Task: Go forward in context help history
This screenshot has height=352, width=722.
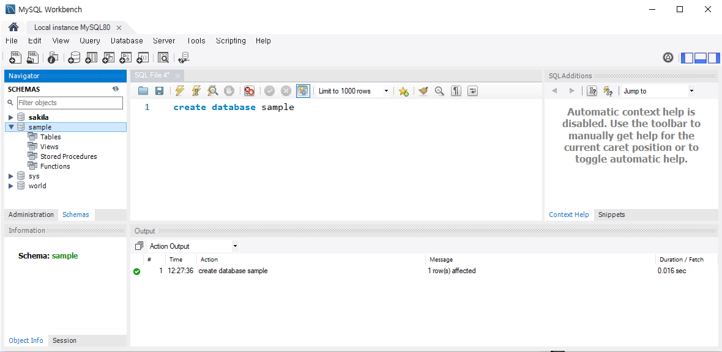Action: [572, 91]
